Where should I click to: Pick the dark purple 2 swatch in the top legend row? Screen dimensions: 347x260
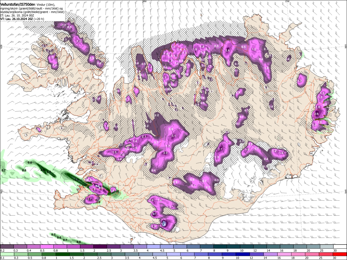100,246
